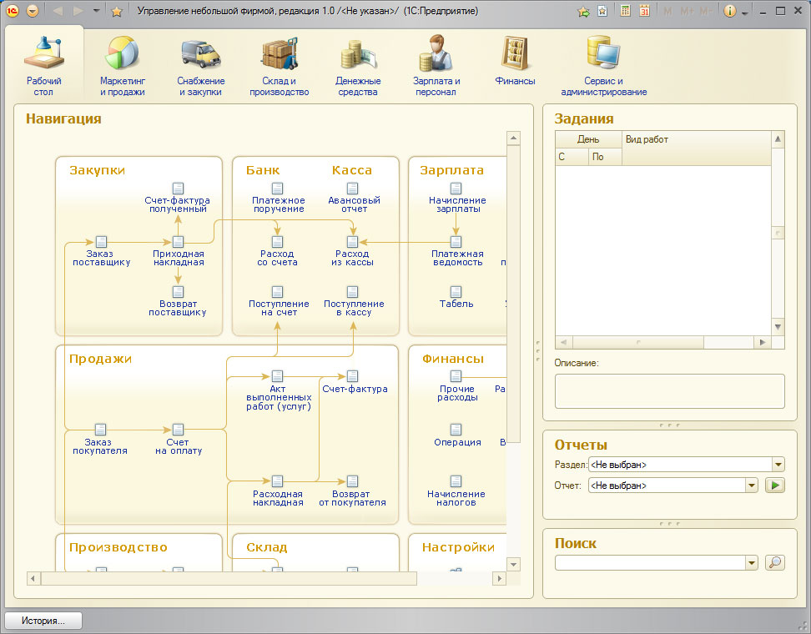The width and height of the screenshot is (811, 634).
Task: Open Сервис и администрирование section
Action: 603,65
